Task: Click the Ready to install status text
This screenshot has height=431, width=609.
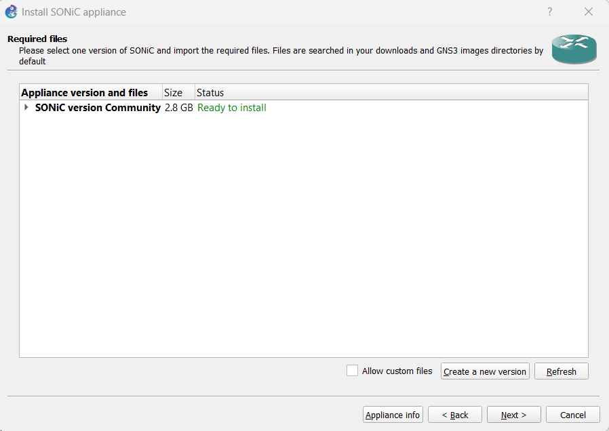Action: tap(232, 108)
